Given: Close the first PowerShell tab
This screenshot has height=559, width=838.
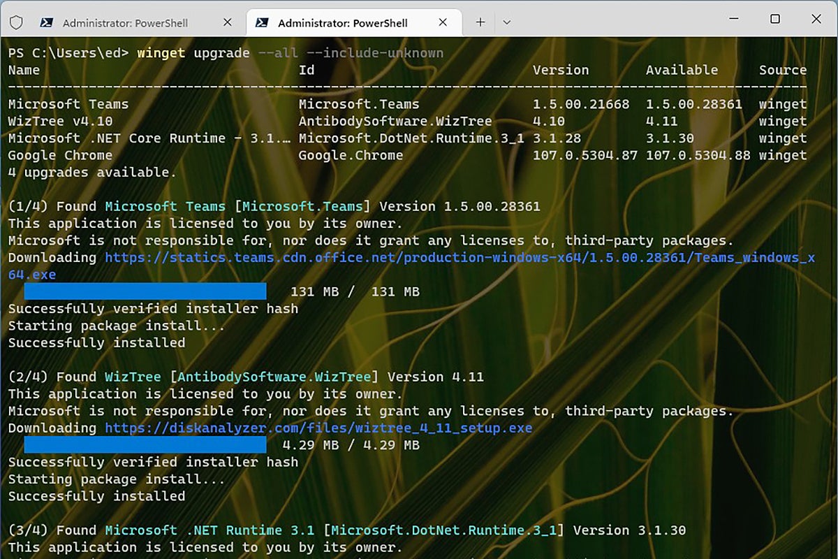Looking at the screenshot, I should point(227,22).
